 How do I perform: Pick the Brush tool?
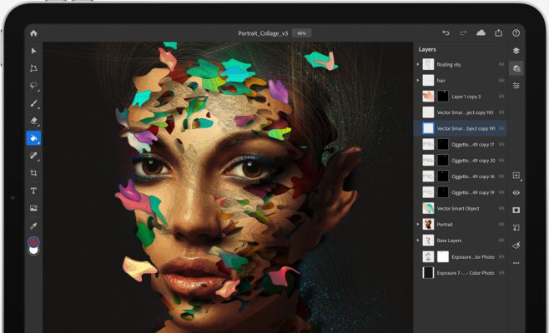33,103
